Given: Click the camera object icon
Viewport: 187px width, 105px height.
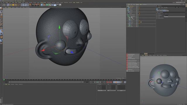Looking at the screenshot, I should [x=58, y=5].
